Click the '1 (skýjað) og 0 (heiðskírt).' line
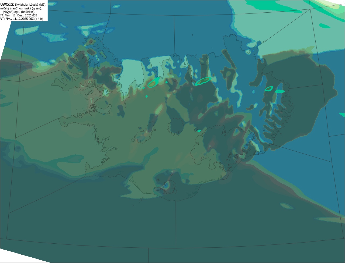The image size is (345, 263). click(x=18, y=12)
